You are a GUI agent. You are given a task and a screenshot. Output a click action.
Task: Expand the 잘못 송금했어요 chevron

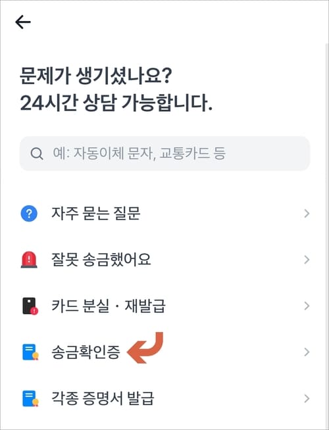click(307, 260)
